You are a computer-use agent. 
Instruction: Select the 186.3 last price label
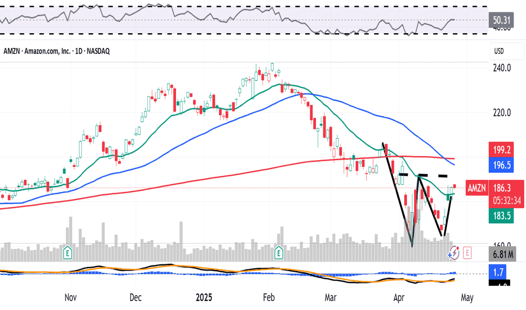(x=502, y=188)
